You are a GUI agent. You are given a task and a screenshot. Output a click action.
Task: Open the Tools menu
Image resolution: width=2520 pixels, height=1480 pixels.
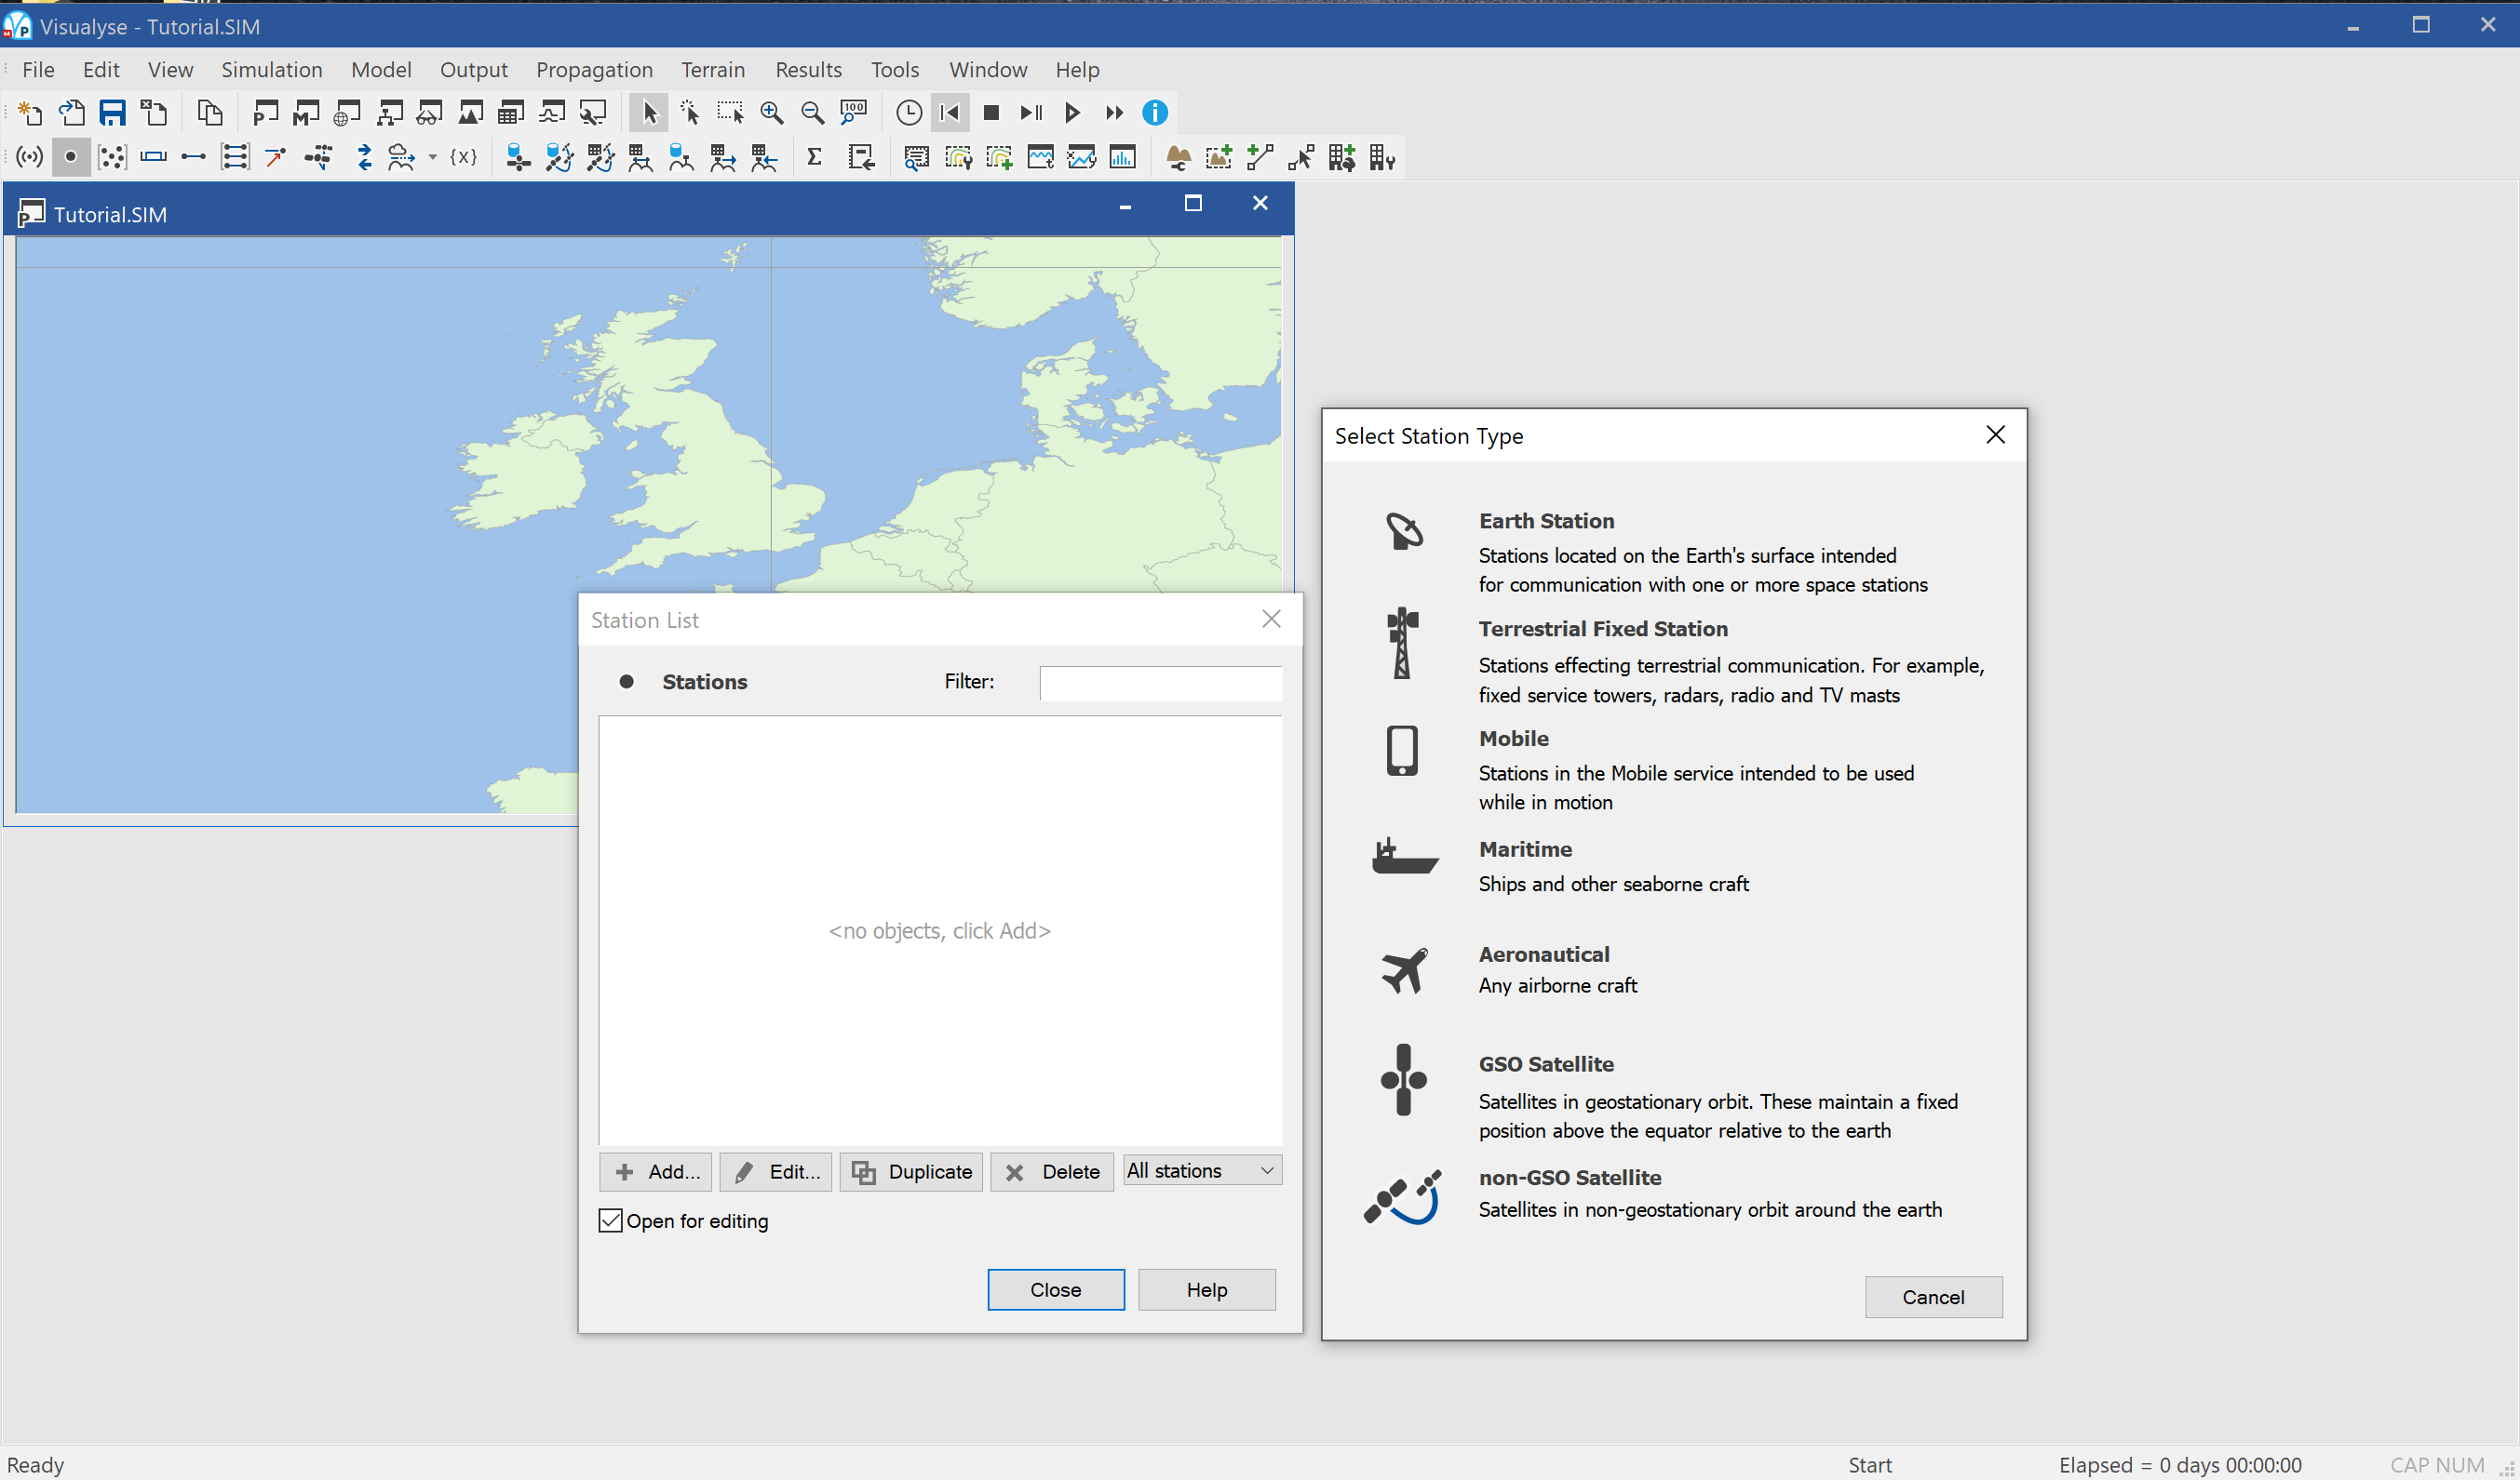tap(894, 70)
